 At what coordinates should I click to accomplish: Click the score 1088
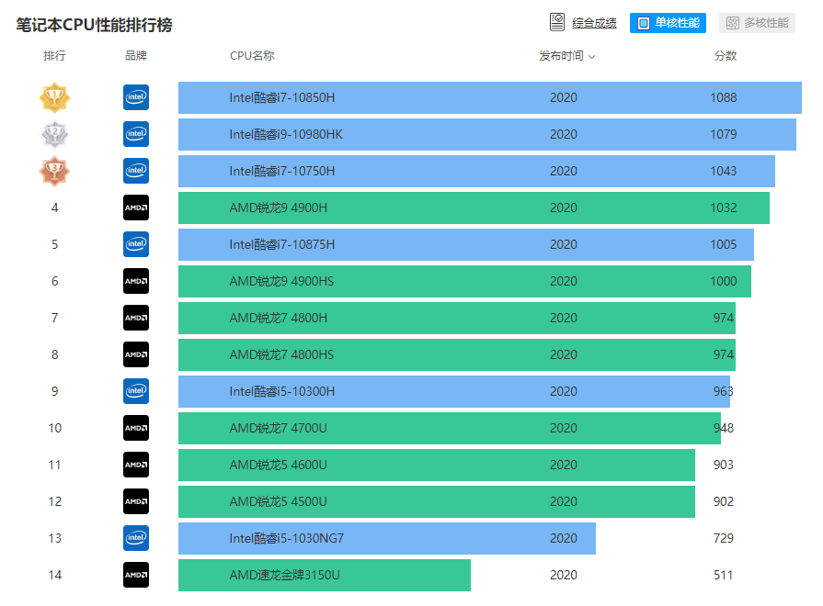click(724, 97)
